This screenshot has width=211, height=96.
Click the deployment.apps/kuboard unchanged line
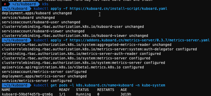tap(37, 13)
